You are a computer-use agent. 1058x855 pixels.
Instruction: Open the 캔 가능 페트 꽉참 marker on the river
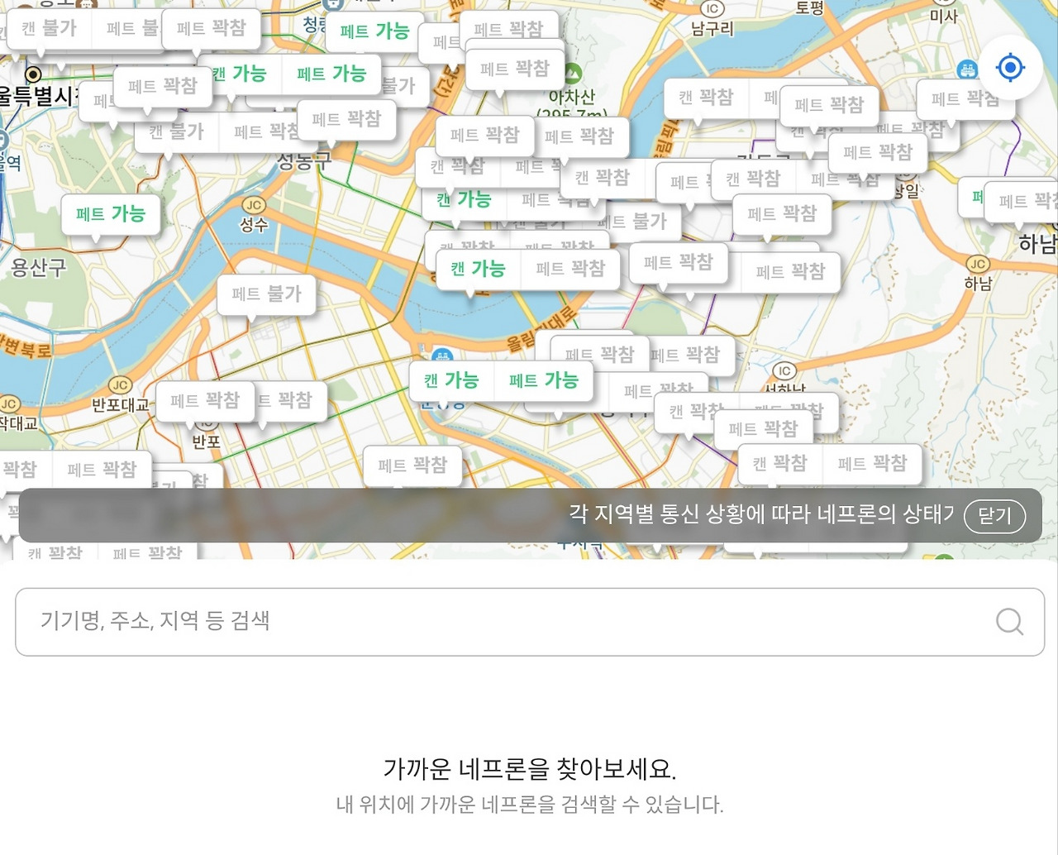pyautogui.click(x=527, y=269)
